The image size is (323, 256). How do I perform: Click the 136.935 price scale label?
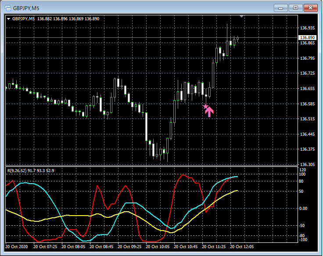click(x=307, y=28)
